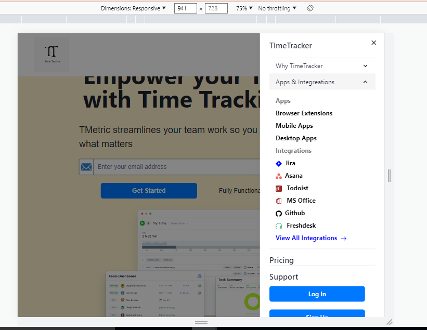Click the TT Time Tracker logo
This screenshot has height=330, width=427.
coord(51,55)
